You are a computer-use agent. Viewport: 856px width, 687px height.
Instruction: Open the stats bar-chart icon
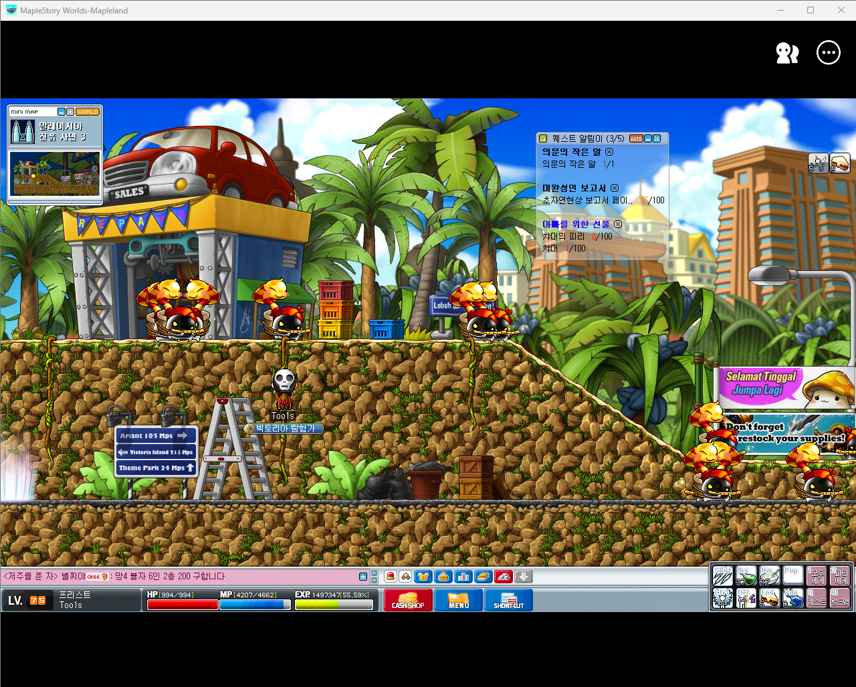click(x=463, y=577)
